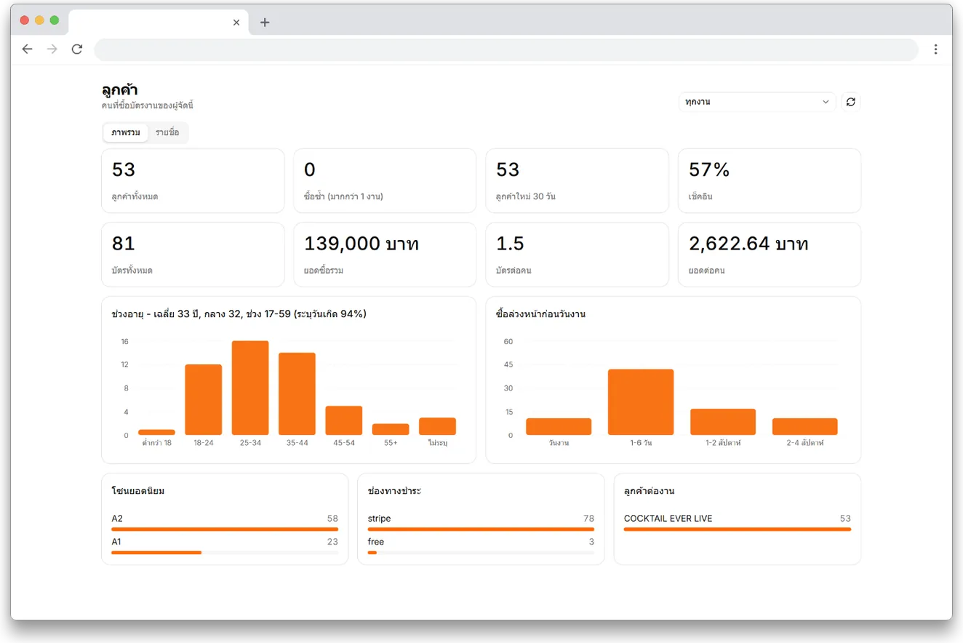Click the 2,622.64 บาท per-person value
963x643 pixels.
click(748, 244)
